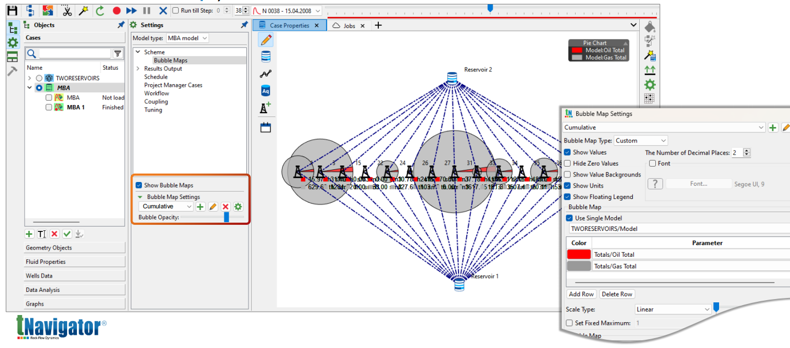790x348 pixels.
Task: Toggle the Use Single Model checkbox
Action: pyautogui.click(x=570, y=218)
